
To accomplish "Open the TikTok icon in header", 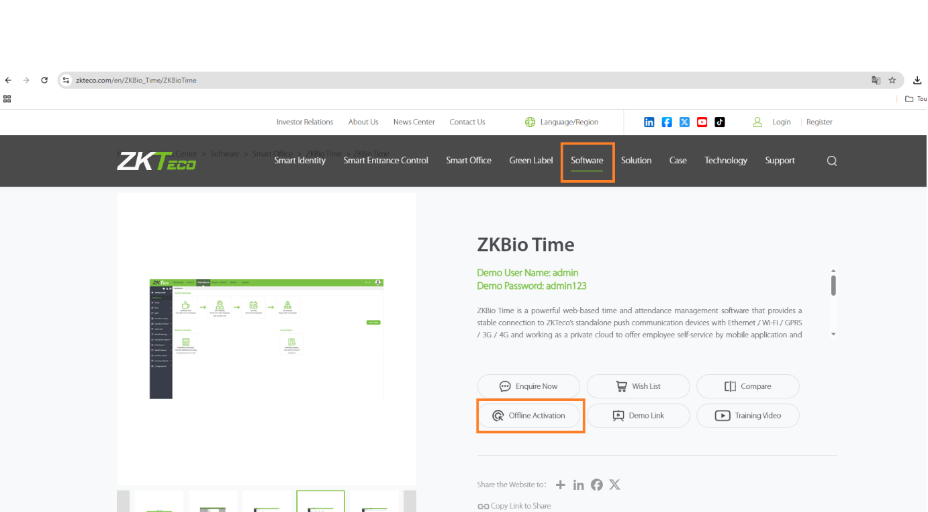I will (x=720, y=122).
